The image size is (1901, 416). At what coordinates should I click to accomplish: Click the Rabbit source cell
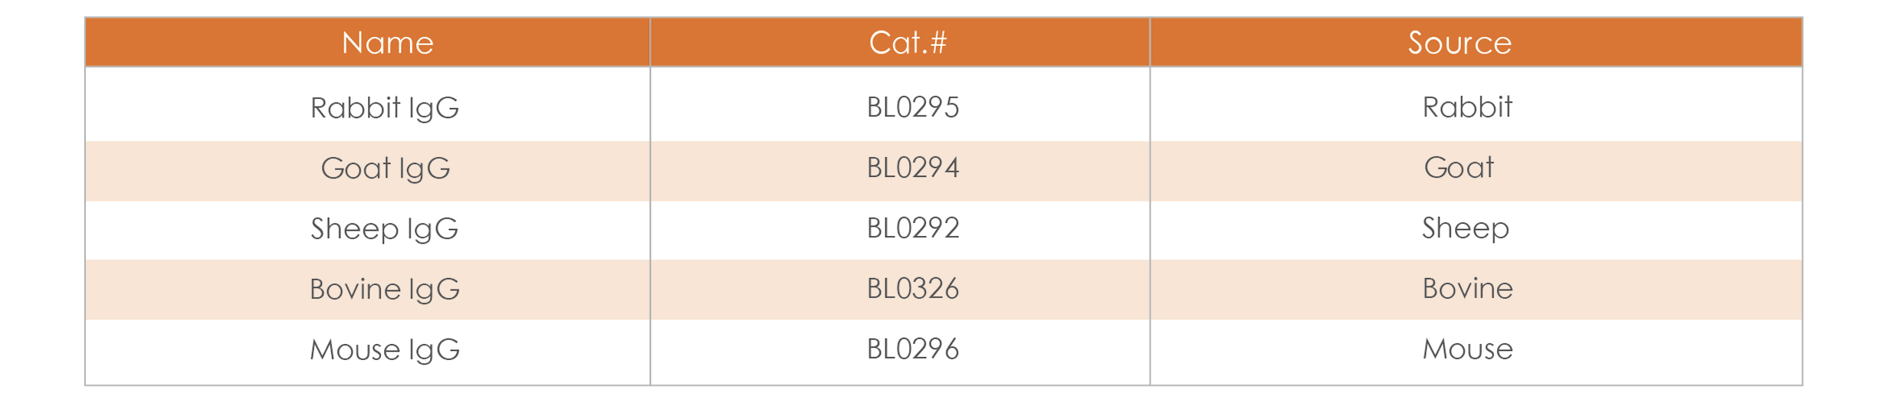point(1476,104)
